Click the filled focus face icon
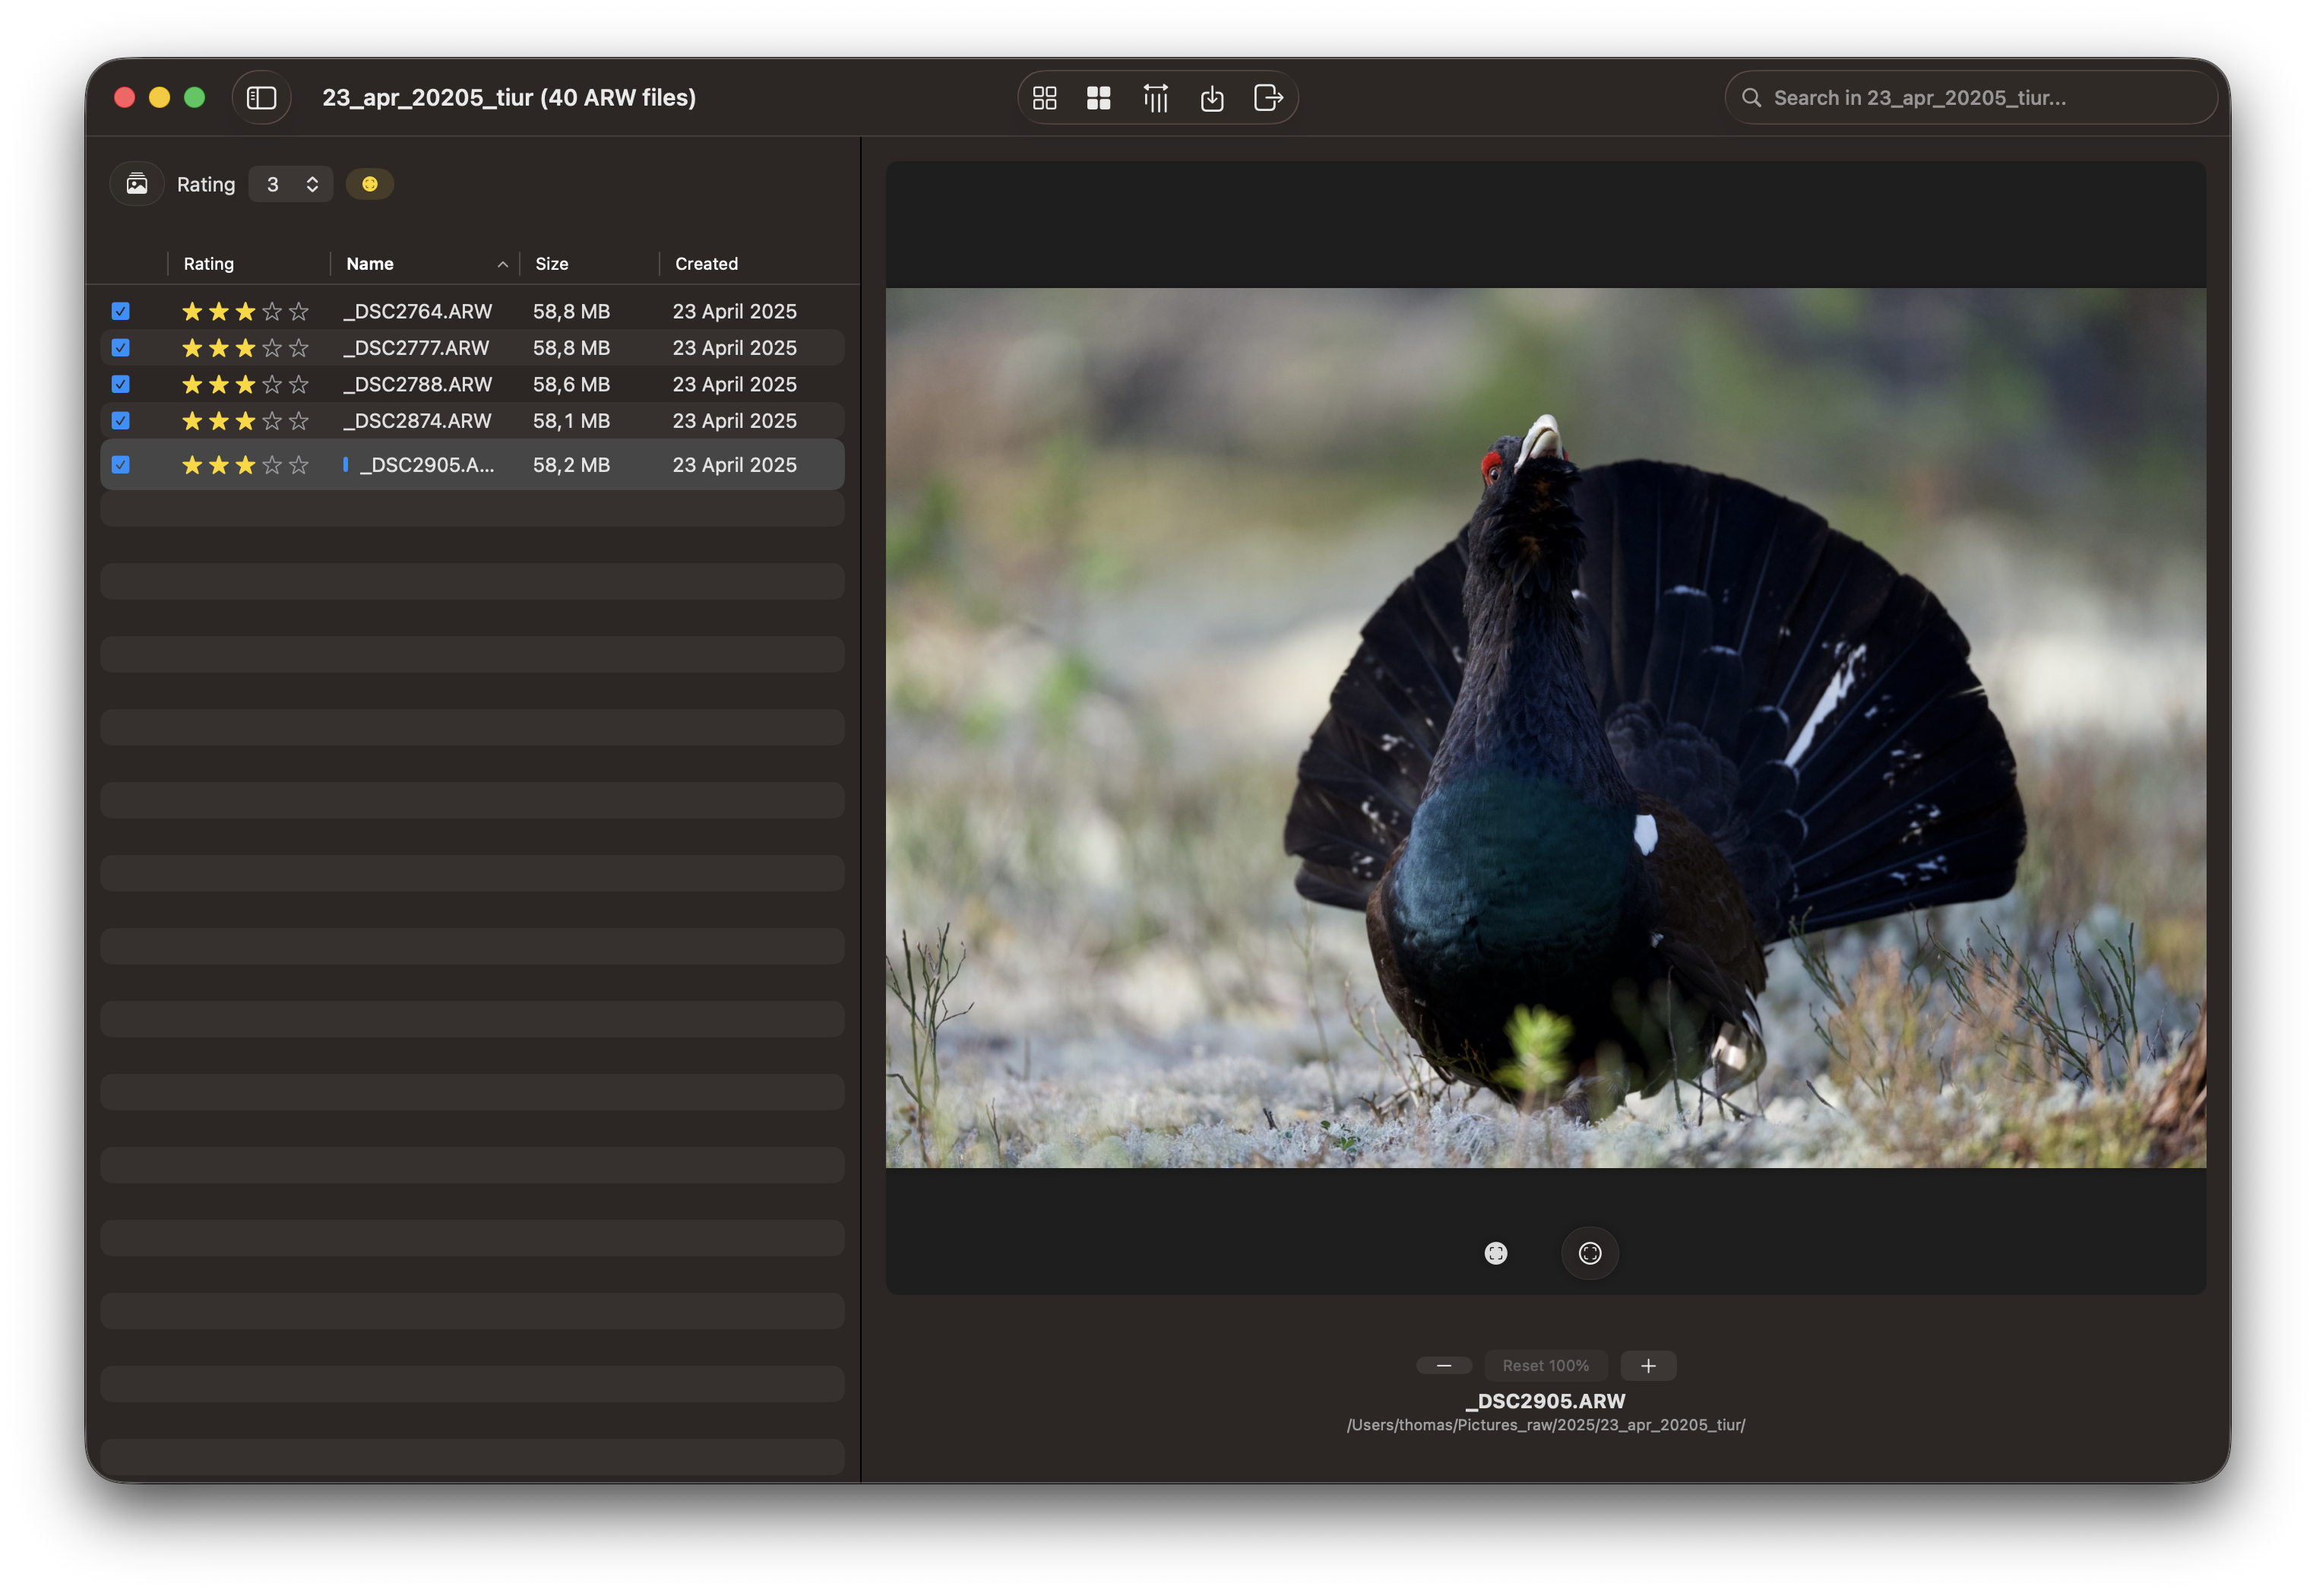Viewport: 2316px width, 1596px height. click(x=1495, y=1253)
